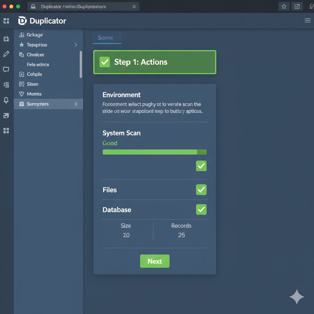This screenshot has width=314, height=314.
Task: Expand the Sumpnters sidebar chevron
Action: click(x=76, y=104)
